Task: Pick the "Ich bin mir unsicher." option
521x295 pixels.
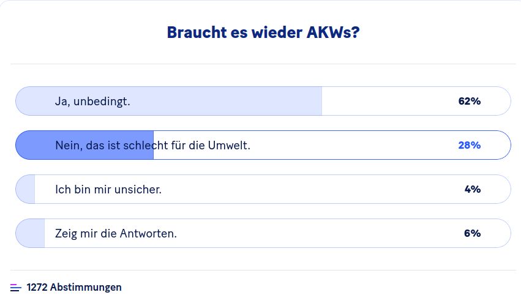Action: 108,189
